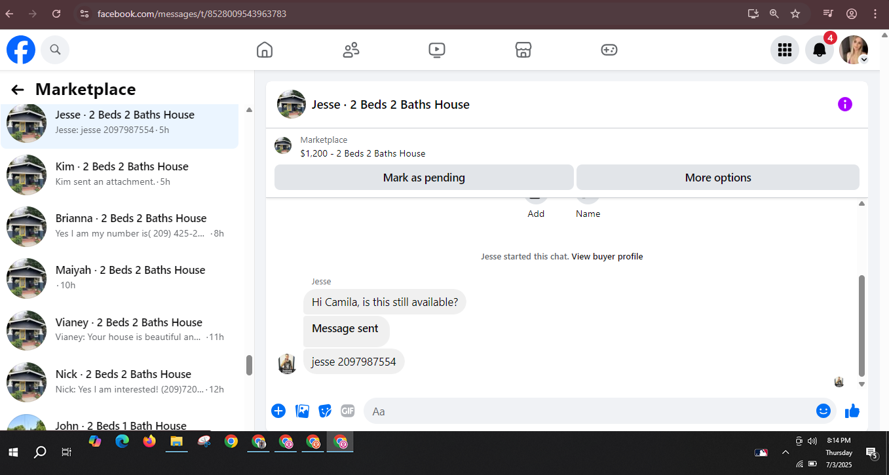This screenshot has width=889, height=475.
Task: Go back in browser history
Action: [9, 14]
